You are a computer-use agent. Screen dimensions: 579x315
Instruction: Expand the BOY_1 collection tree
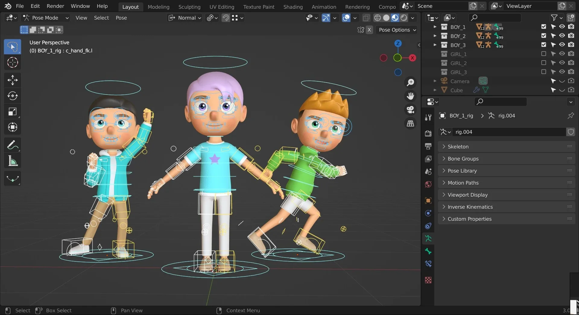435,27
